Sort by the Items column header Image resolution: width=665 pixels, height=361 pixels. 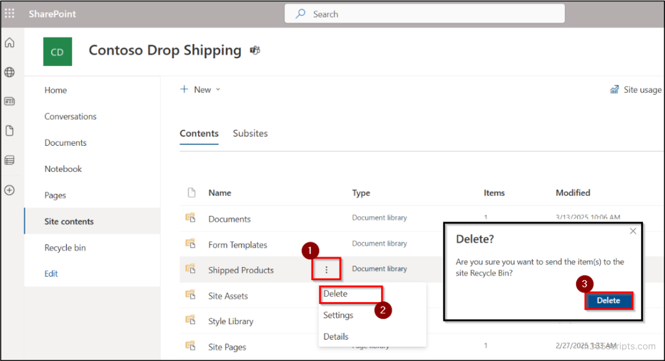coord(494,192)
